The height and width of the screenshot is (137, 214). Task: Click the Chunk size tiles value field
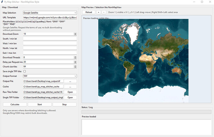point(48,67)
